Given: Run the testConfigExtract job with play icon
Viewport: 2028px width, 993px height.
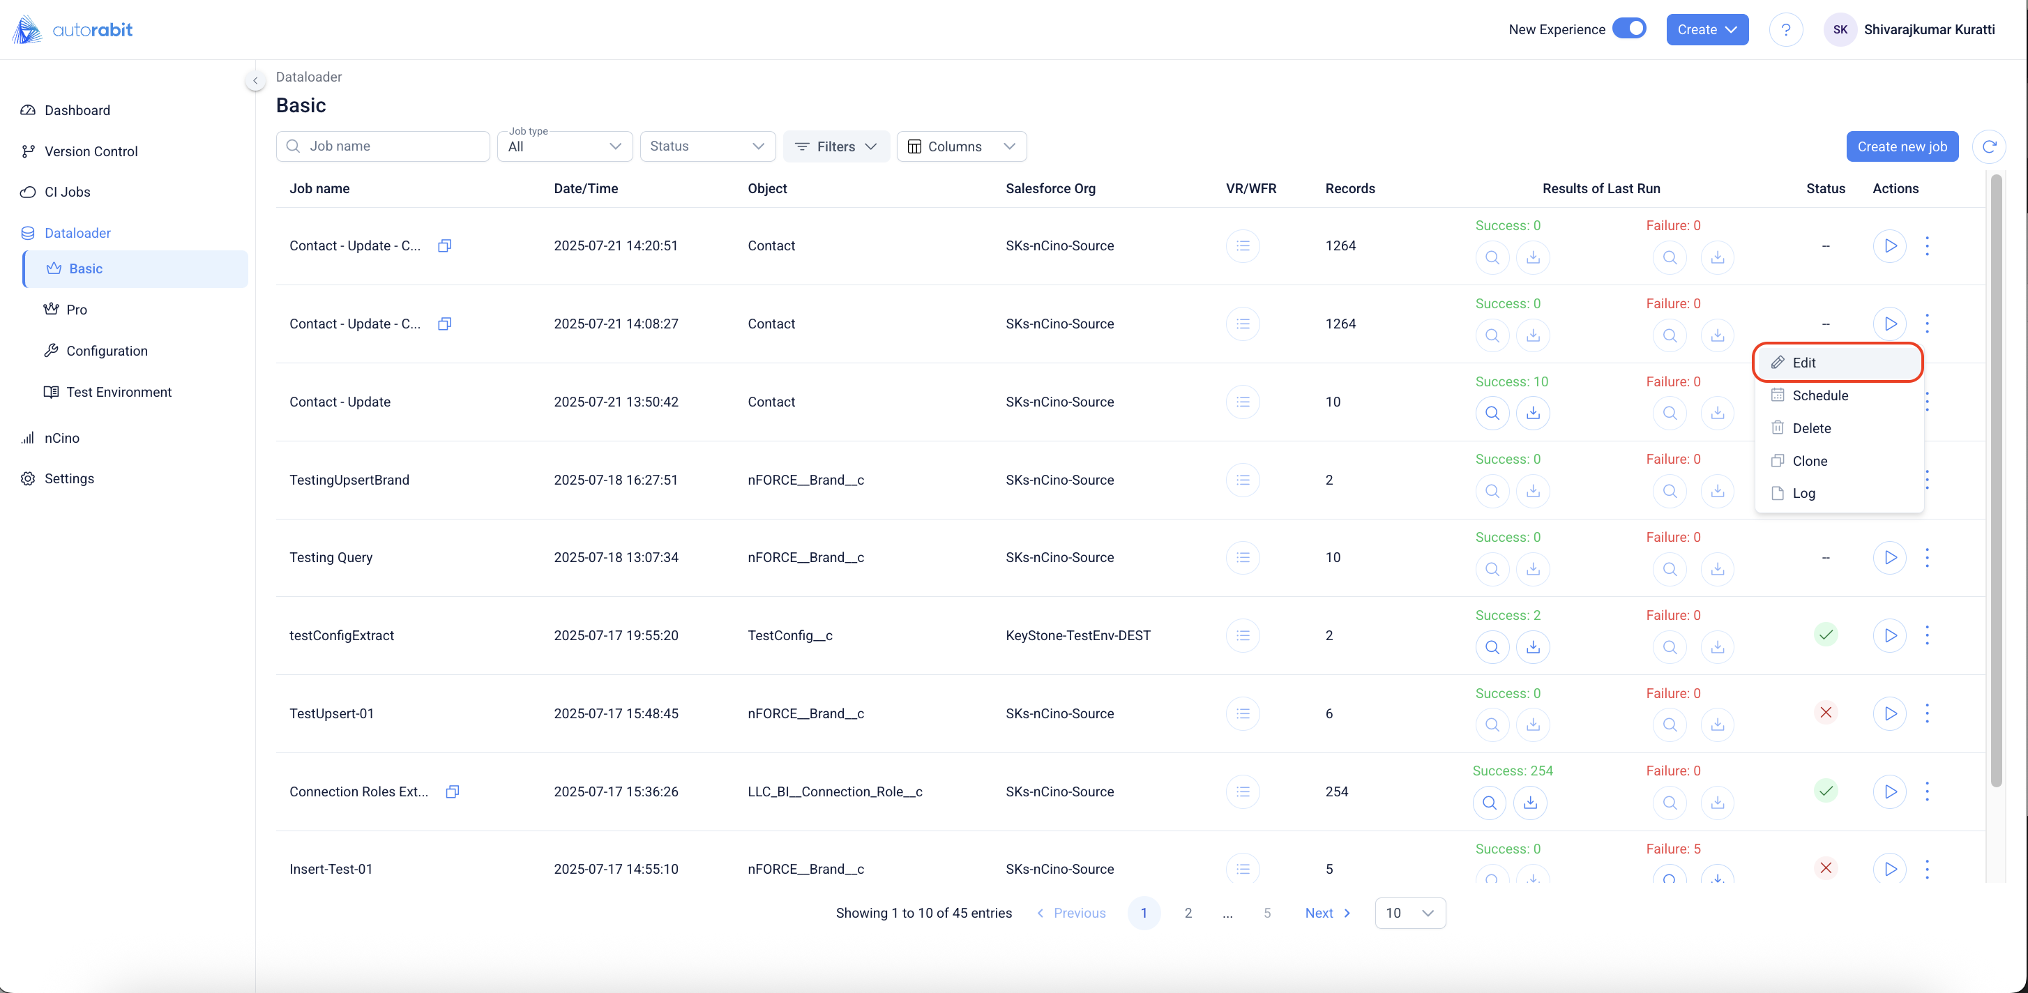Looking at the screenshot, I should (x=1889, y=635).
